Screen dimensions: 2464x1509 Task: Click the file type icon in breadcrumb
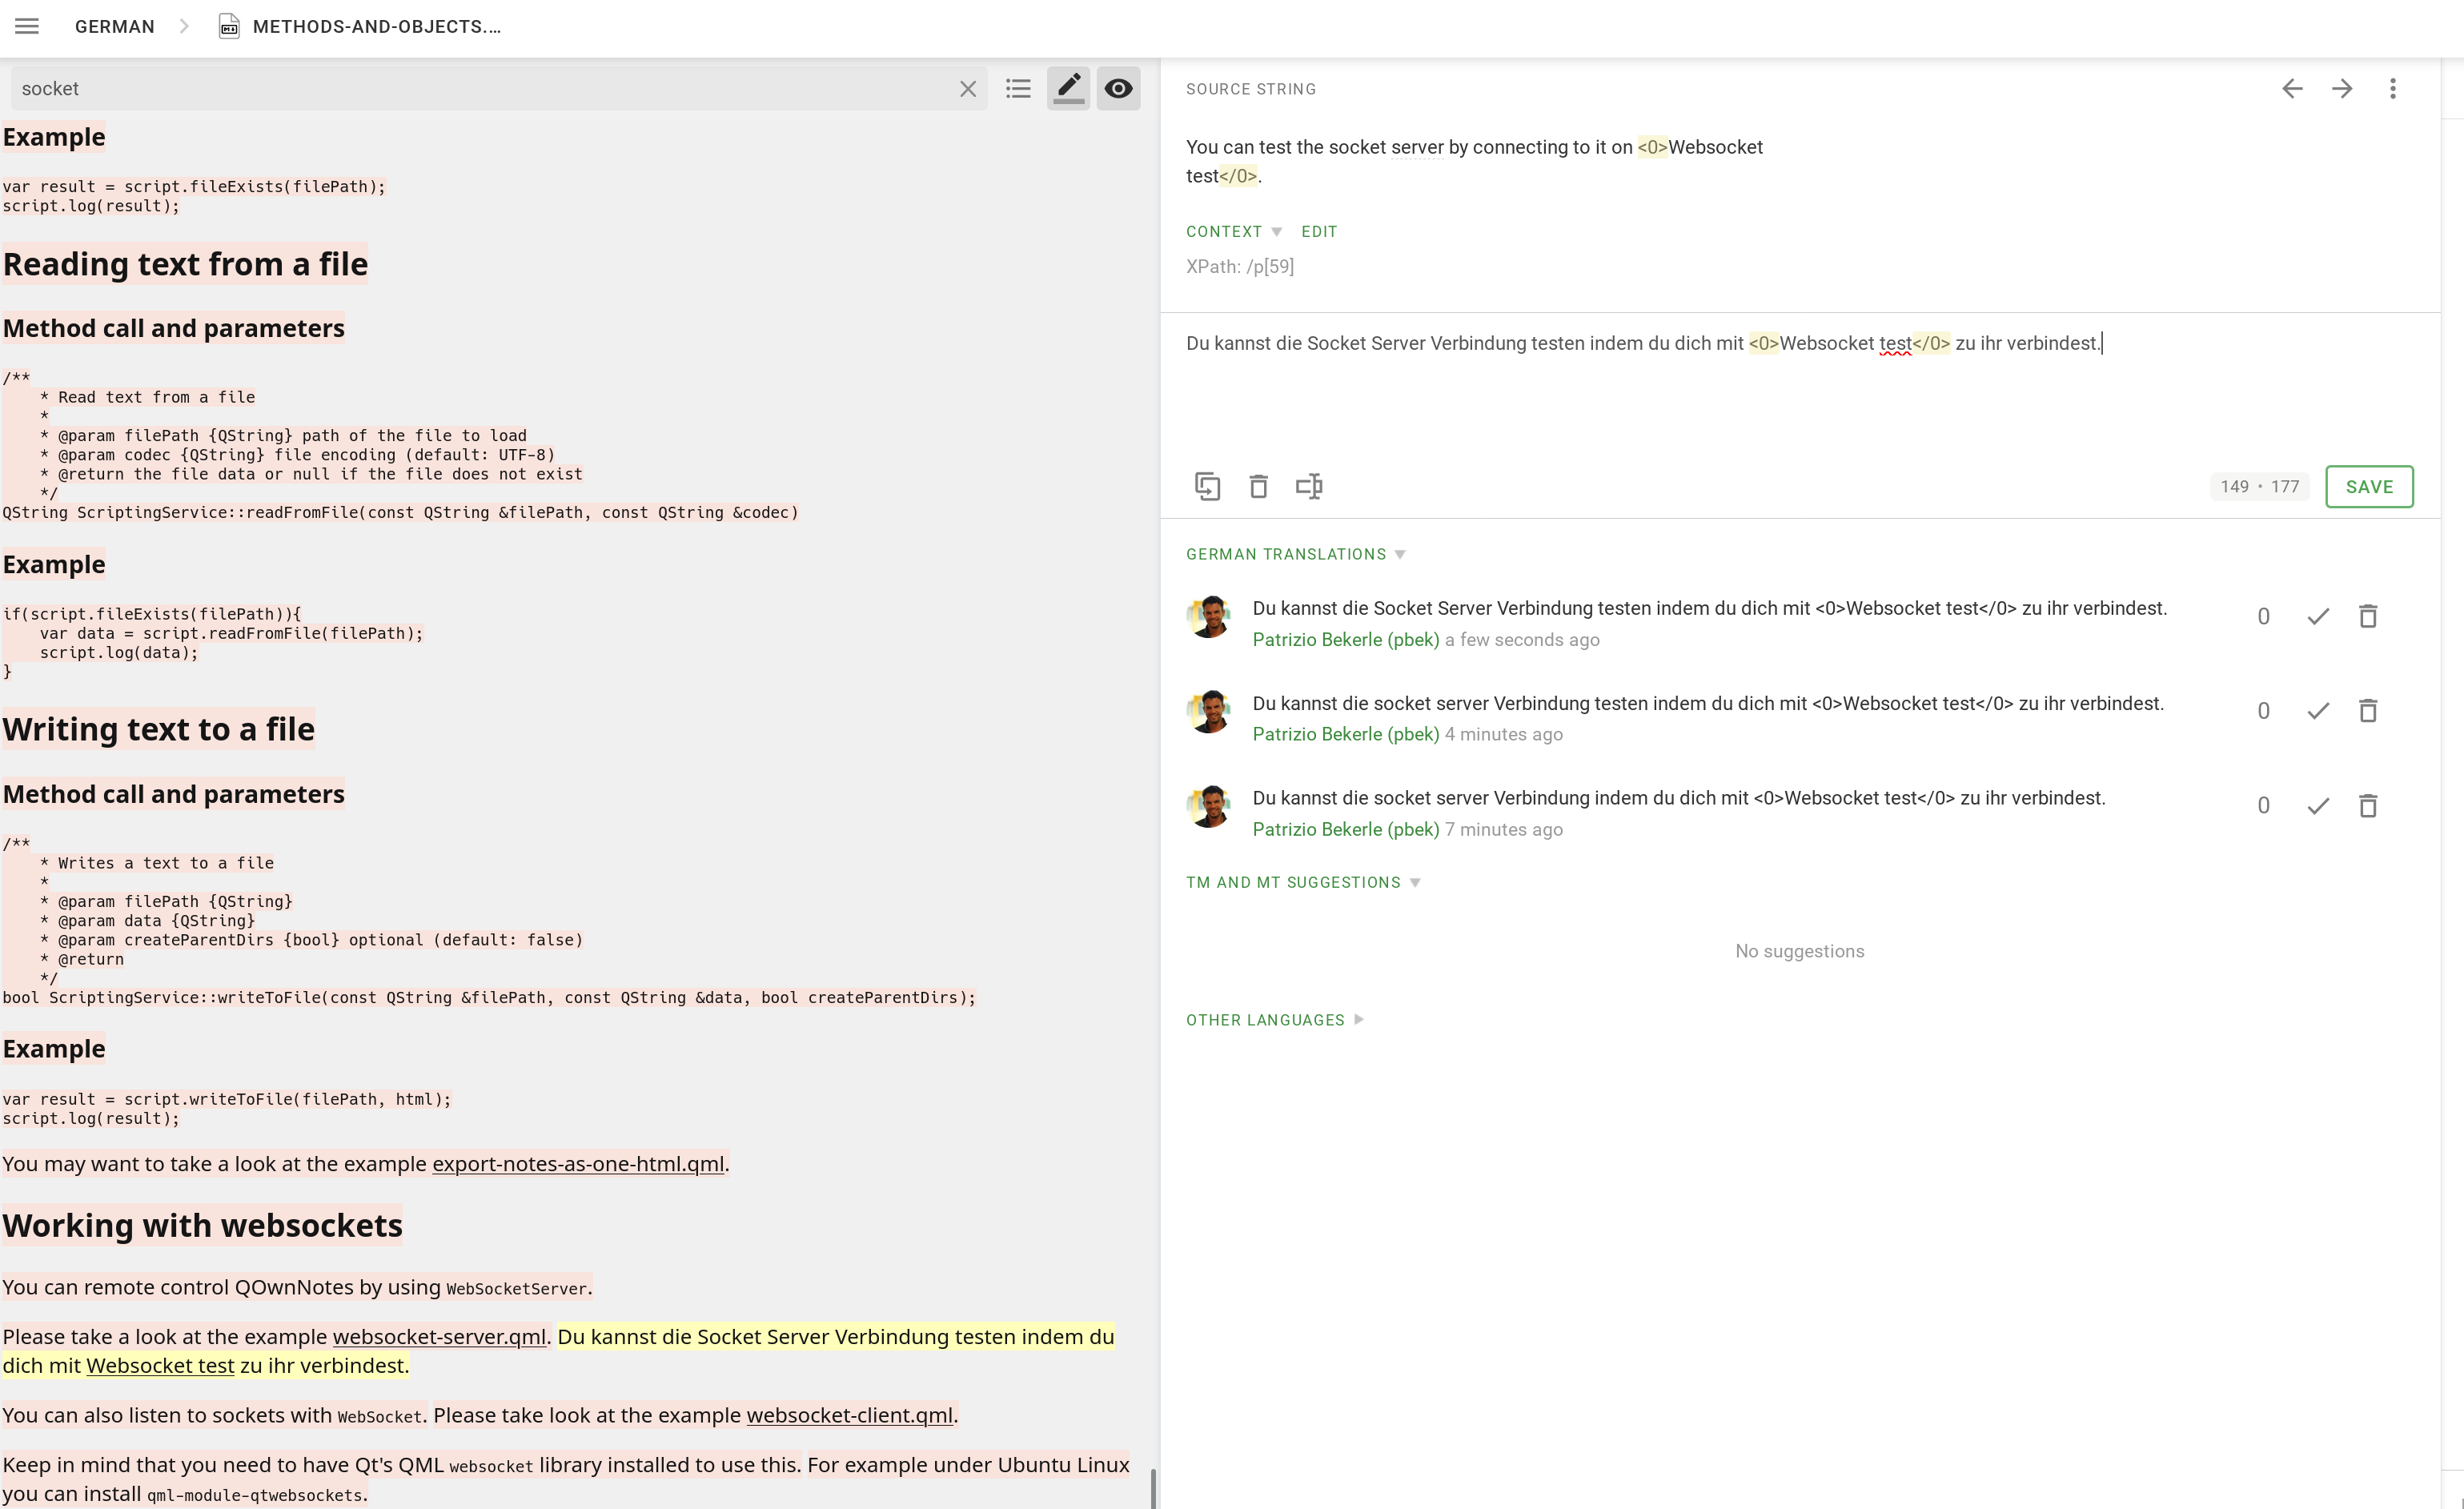point(229,26)
